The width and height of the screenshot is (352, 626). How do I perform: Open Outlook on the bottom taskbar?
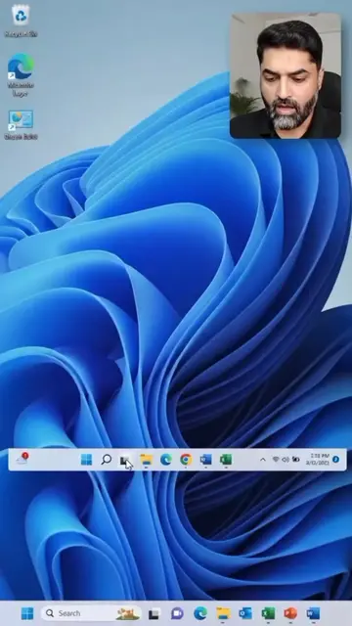pos(245,613)
